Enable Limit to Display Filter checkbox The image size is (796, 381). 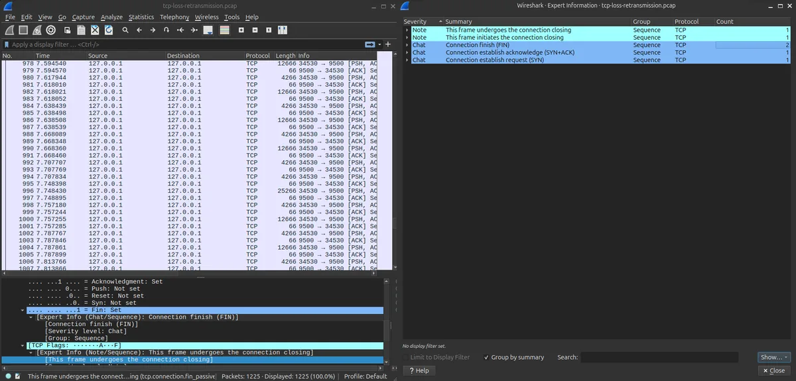[407, 357]
